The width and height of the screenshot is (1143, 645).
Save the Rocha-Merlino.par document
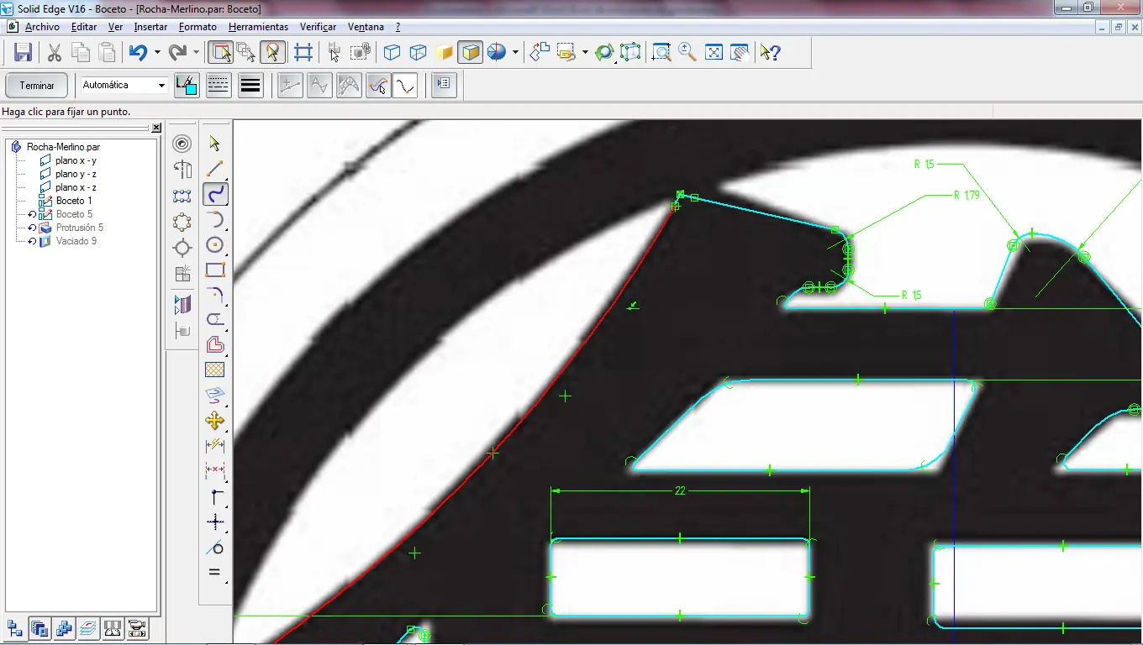(23, 52)
